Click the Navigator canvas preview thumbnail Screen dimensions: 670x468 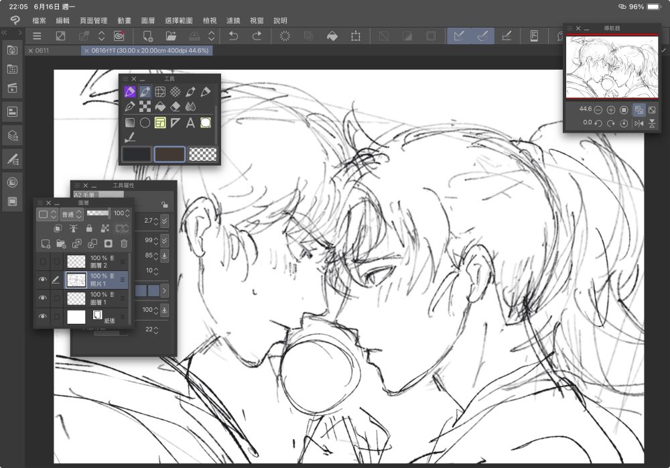pos(612,67)
